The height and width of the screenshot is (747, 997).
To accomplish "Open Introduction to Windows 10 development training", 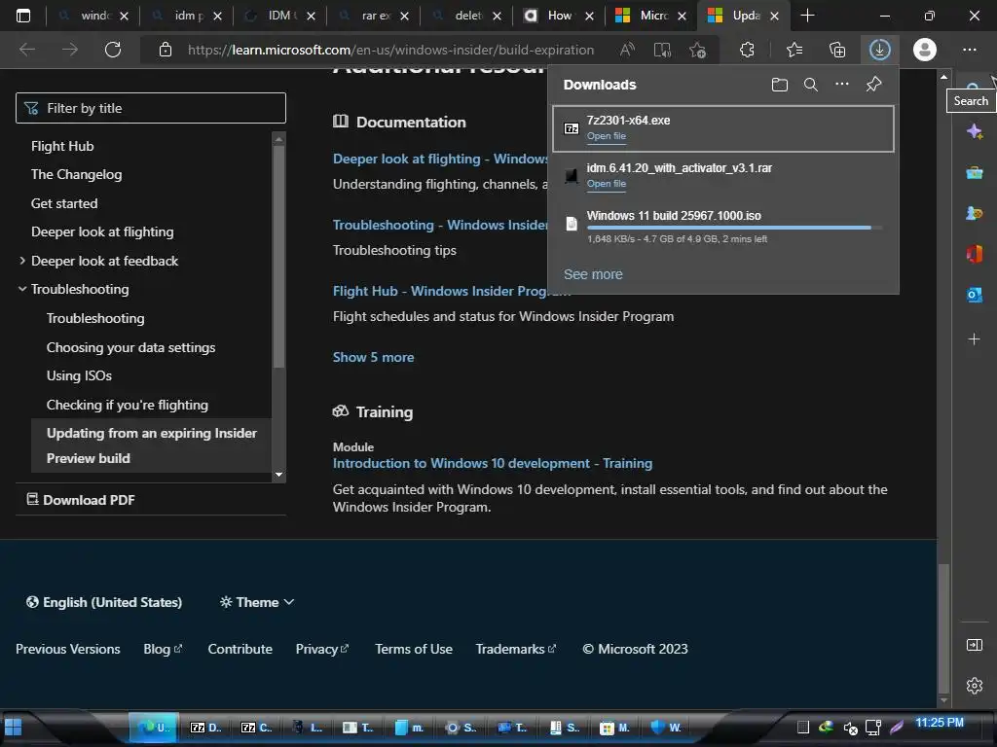I will (492, 463).
